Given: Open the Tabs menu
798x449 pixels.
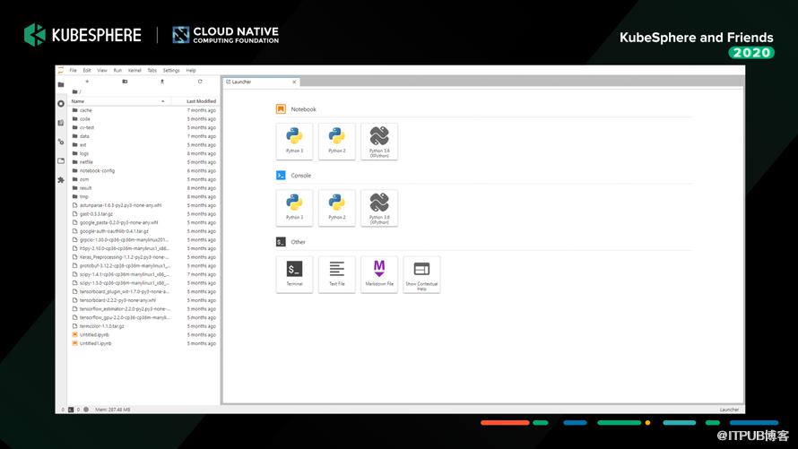Looking at the screenshot, I should pos(152,71).
